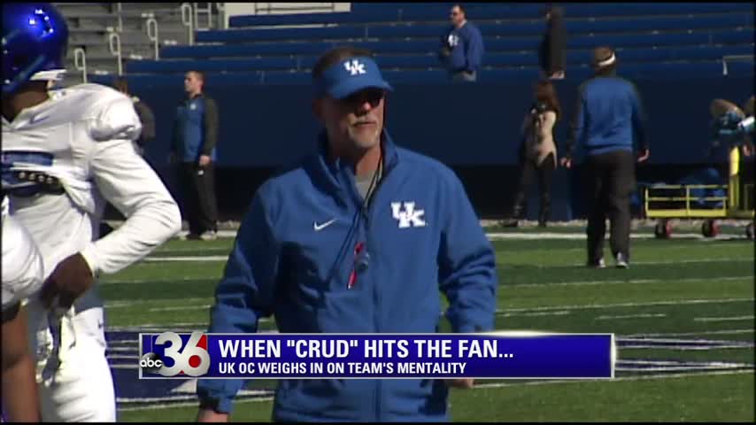Viewport: 756px width, 425px height.
Task: Click the coach's dark sunglasses
Action: 364,100
